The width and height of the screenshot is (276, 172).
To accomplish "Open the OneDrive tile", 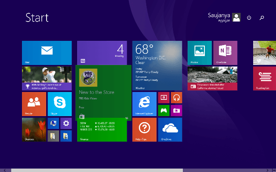I will point(170,130).
